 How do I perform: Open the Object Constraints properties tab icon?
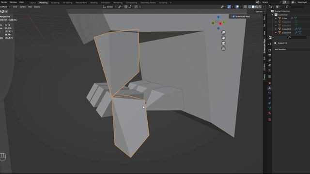pos(270,103)
